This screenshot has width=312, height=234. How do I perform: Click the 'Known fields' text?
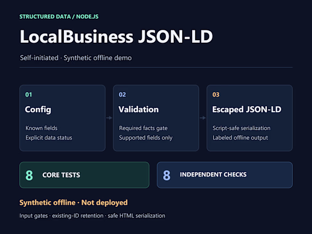(x=41, y=128)
